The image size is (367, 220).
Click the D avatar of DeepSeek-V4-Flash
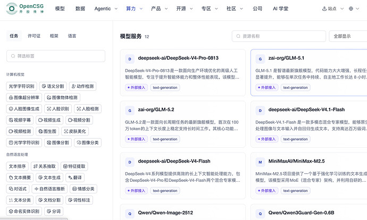tap(130, 162)
